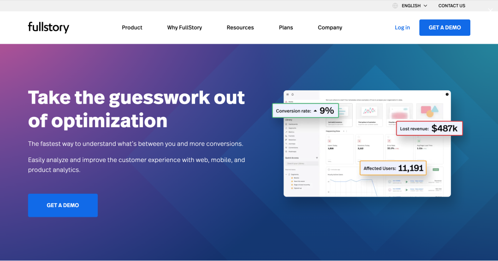Click the hamburger menu icon in dashboard preview
The height and width of the screenshot is (261, 498).
pyautogui.click(x=287, y=94)
